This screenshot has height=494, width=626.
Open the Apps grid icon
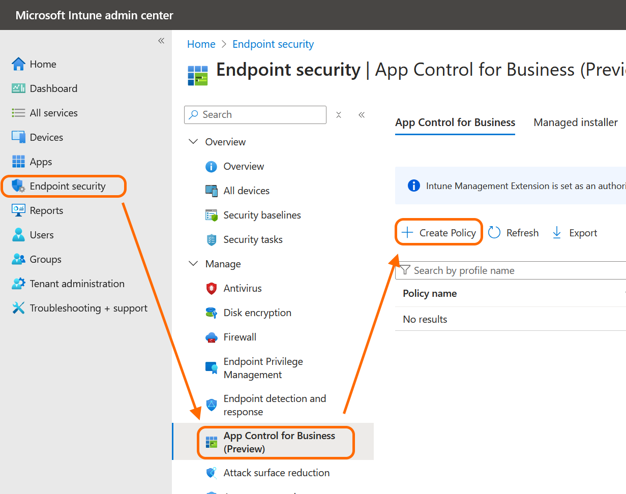(x=18, y=162)
